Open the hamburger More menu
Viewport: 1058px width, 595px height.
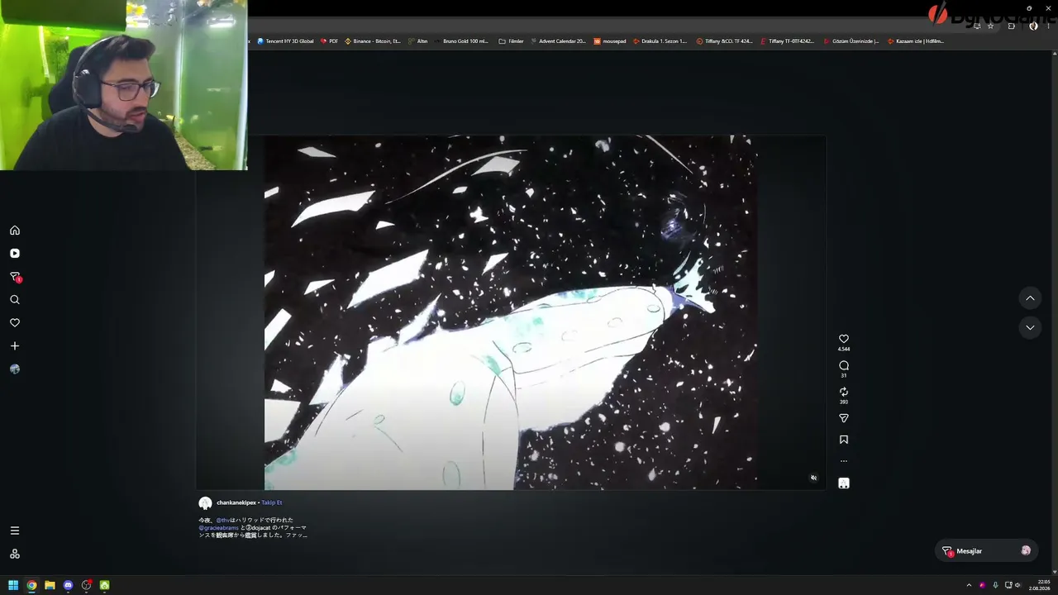pyautogui.click(x=15, y=531)
